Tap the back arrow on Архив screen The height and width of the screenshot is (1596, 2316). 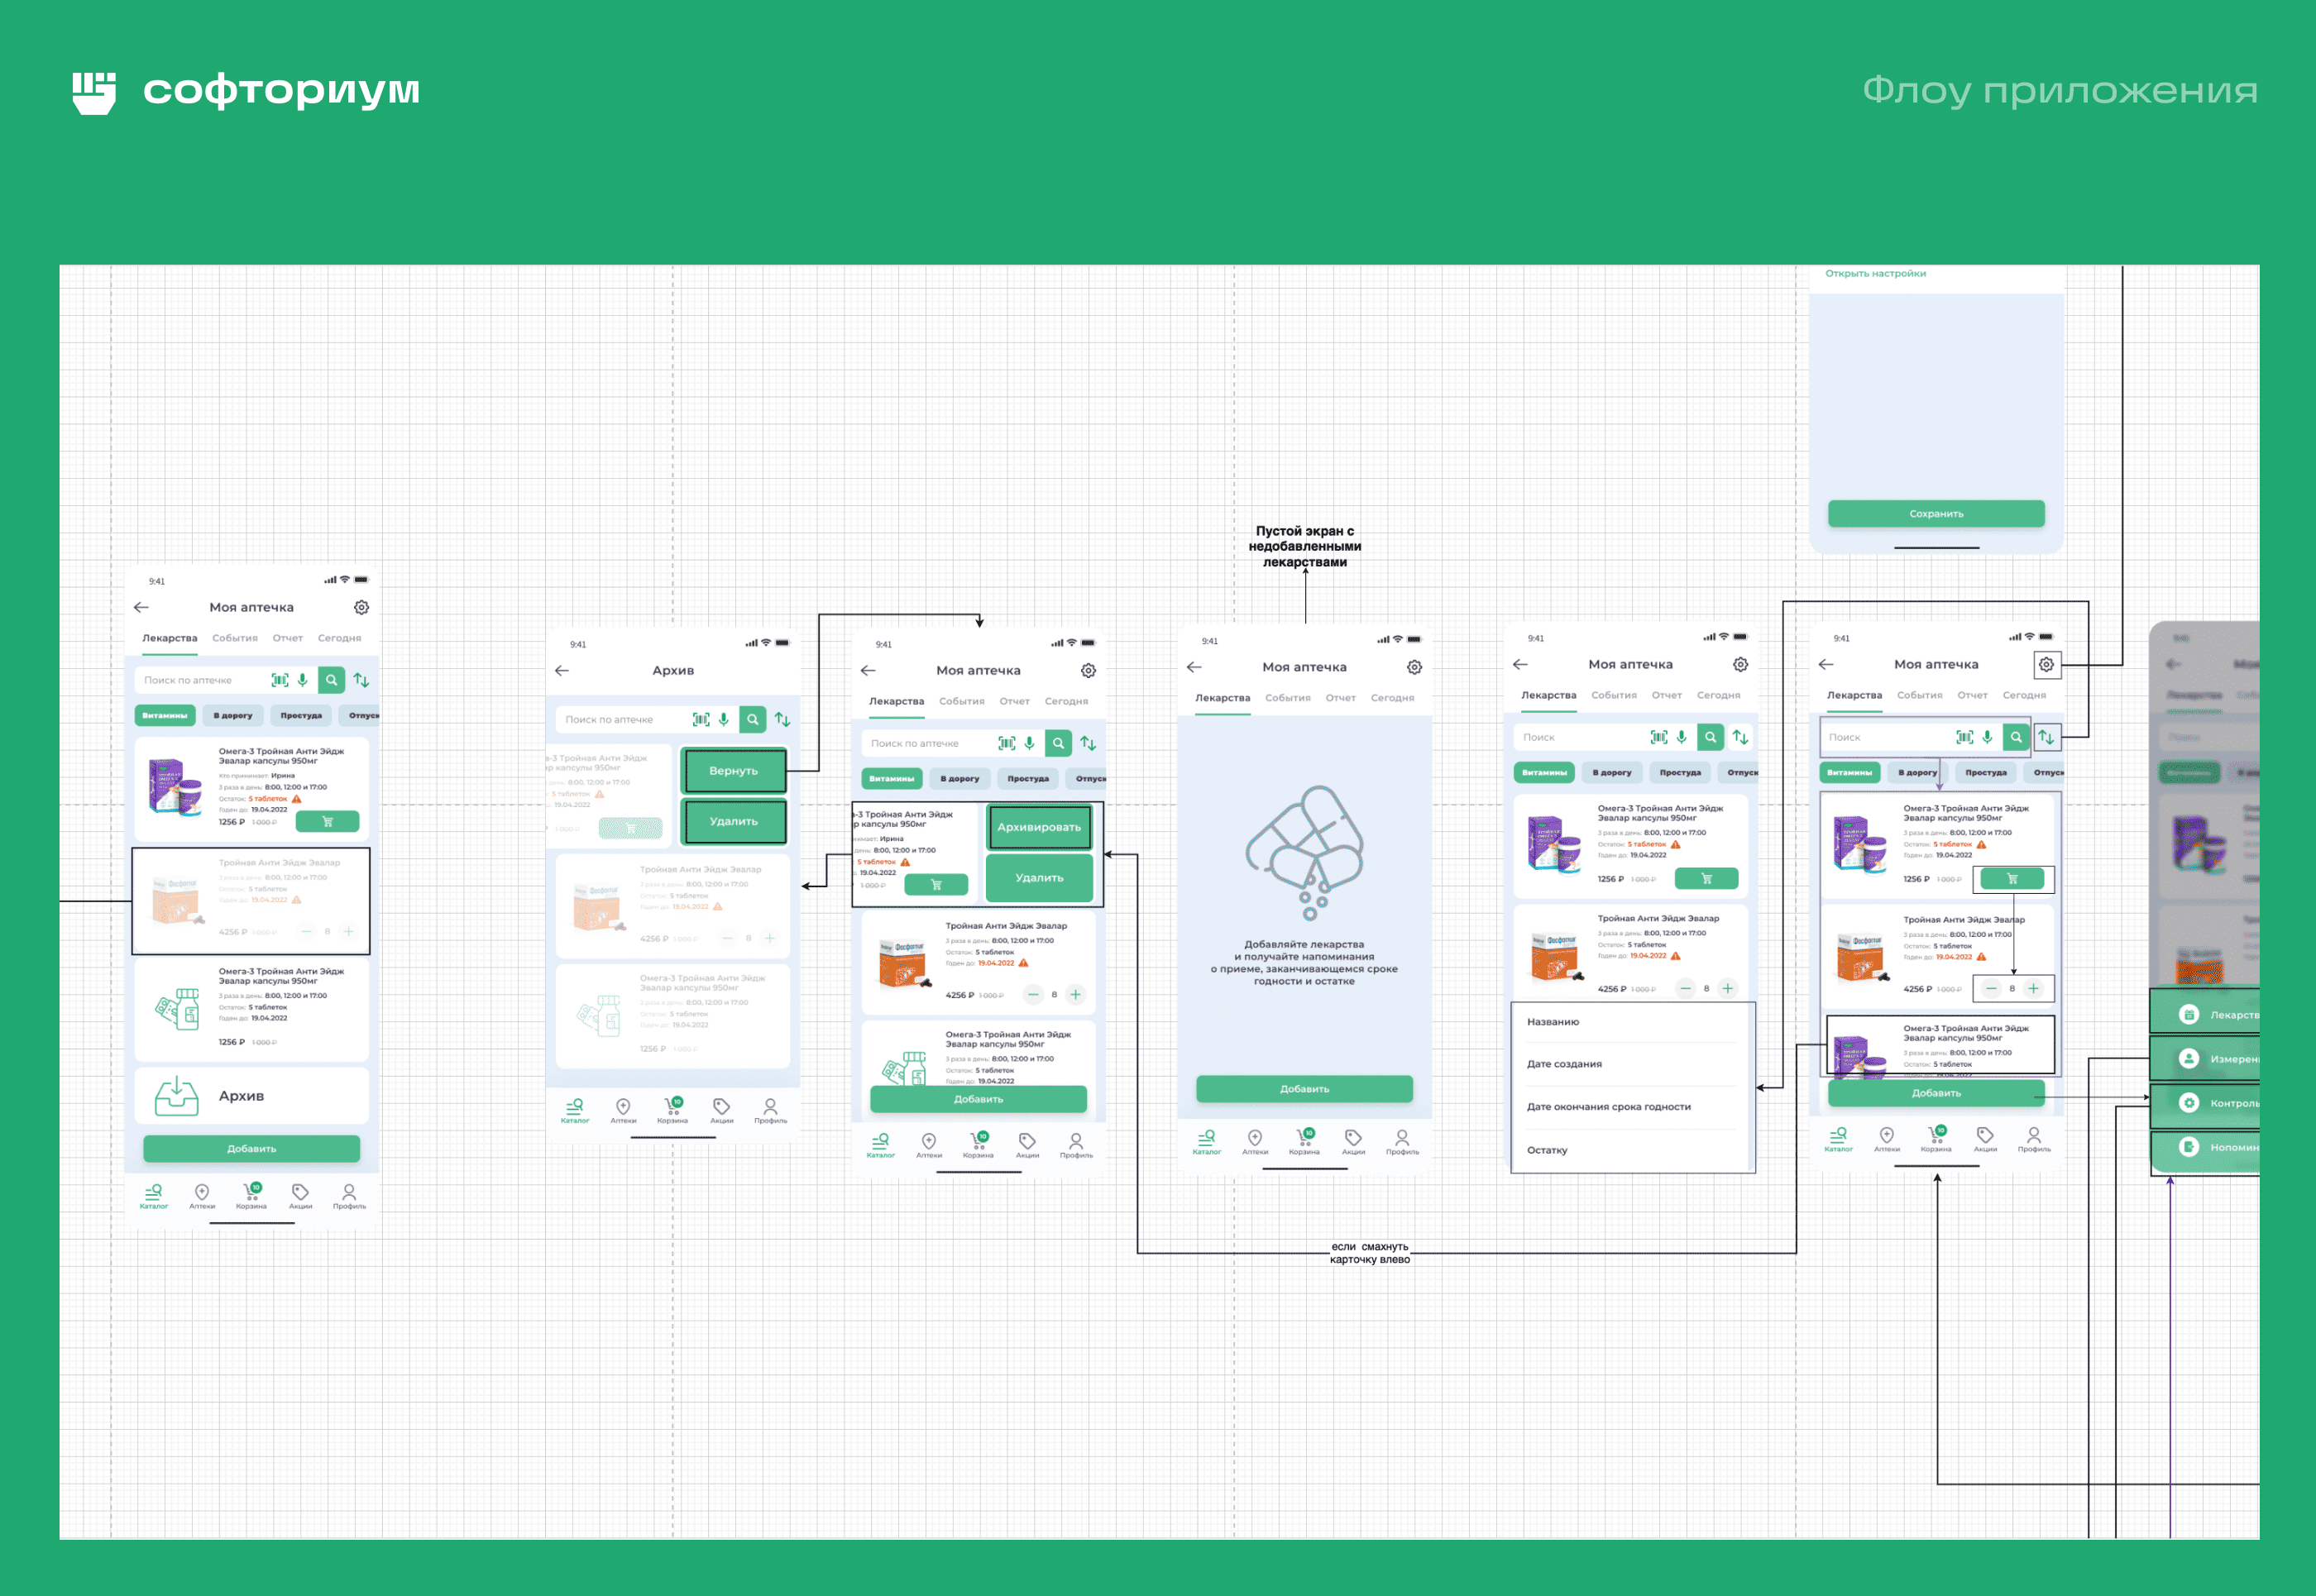(562, 671)
